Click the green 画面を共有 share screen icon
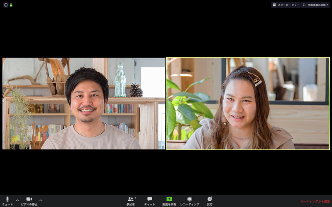332x207 pixels. (169, 199)
